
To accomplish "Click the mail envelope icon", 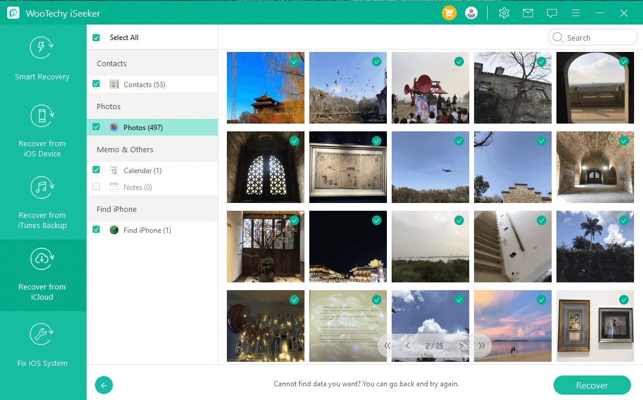I will (x=528, y=13).
